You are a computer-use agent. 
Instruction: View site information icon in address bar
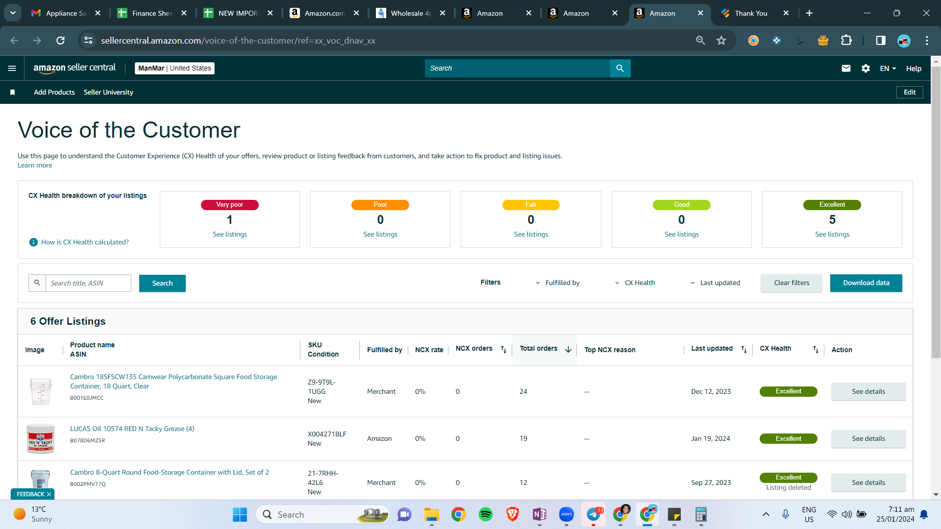pos(88,41)
